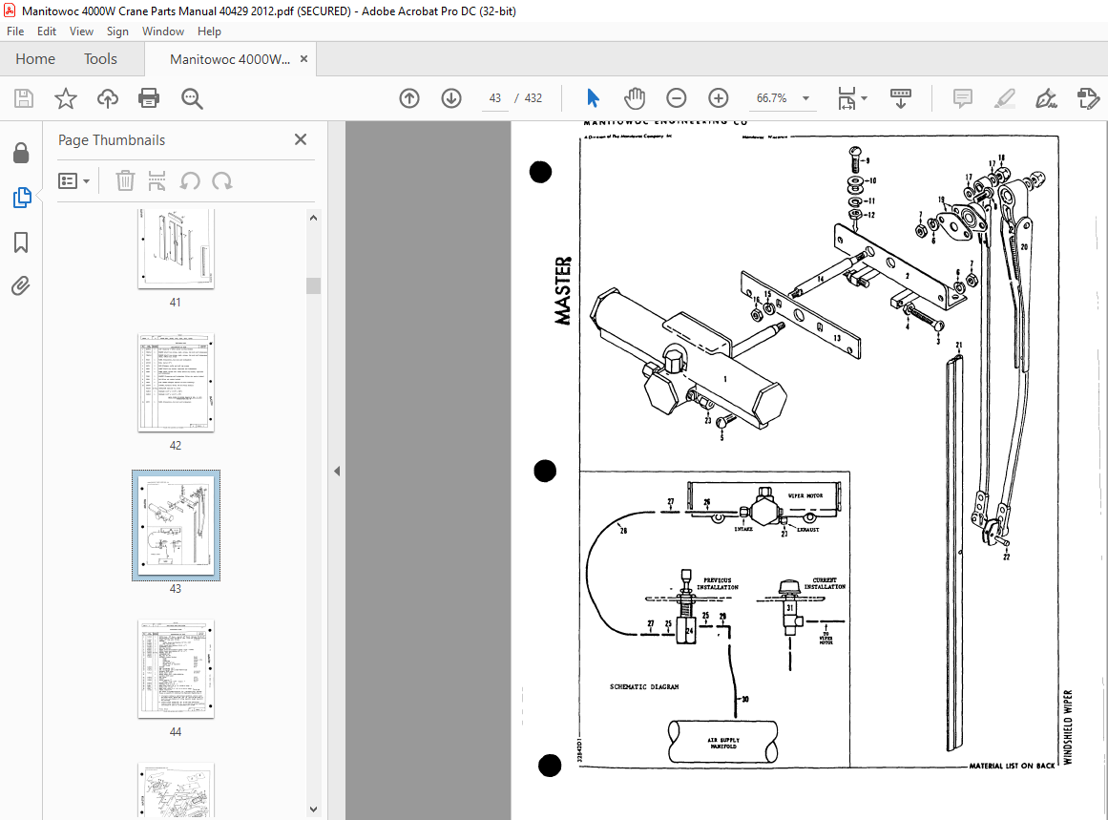Activate the Hand pan tool
Image resolution: width=1108 pixels, height=820 pixels.
[x=635, y=98]
